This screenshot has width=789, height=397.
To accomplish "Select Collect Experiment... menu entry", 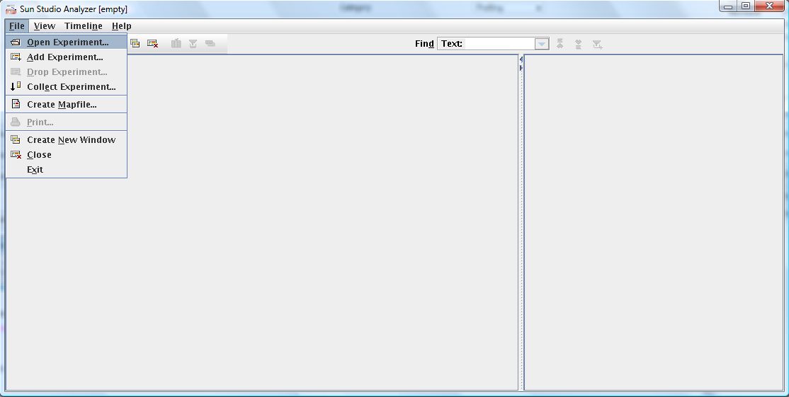I will [66, 87].
